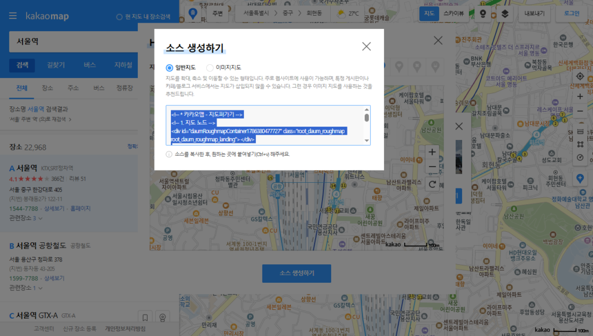Open the 서울특별시 region breadcrumb
The image size is (593, 336).
click(x=256, y=13)
